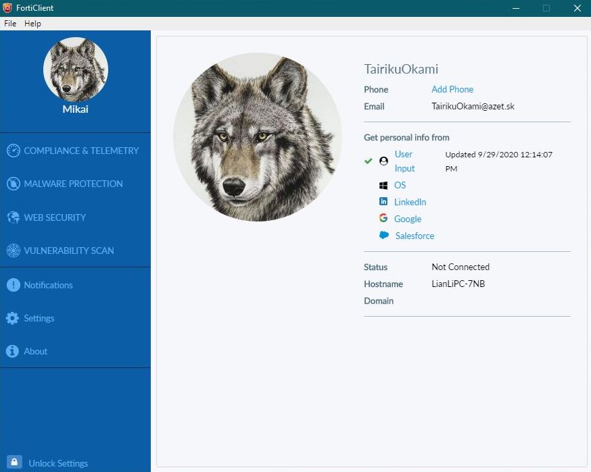
Task: Click the Add Phone link
Action: point(452,89)
